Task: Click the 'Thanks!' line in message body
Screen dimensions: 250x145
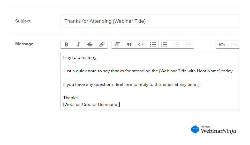Action: [71, 98]
